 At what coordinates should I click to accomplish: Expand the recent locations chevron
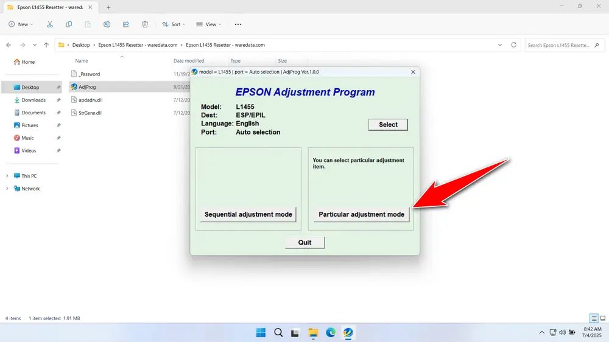tap(35, 45)
